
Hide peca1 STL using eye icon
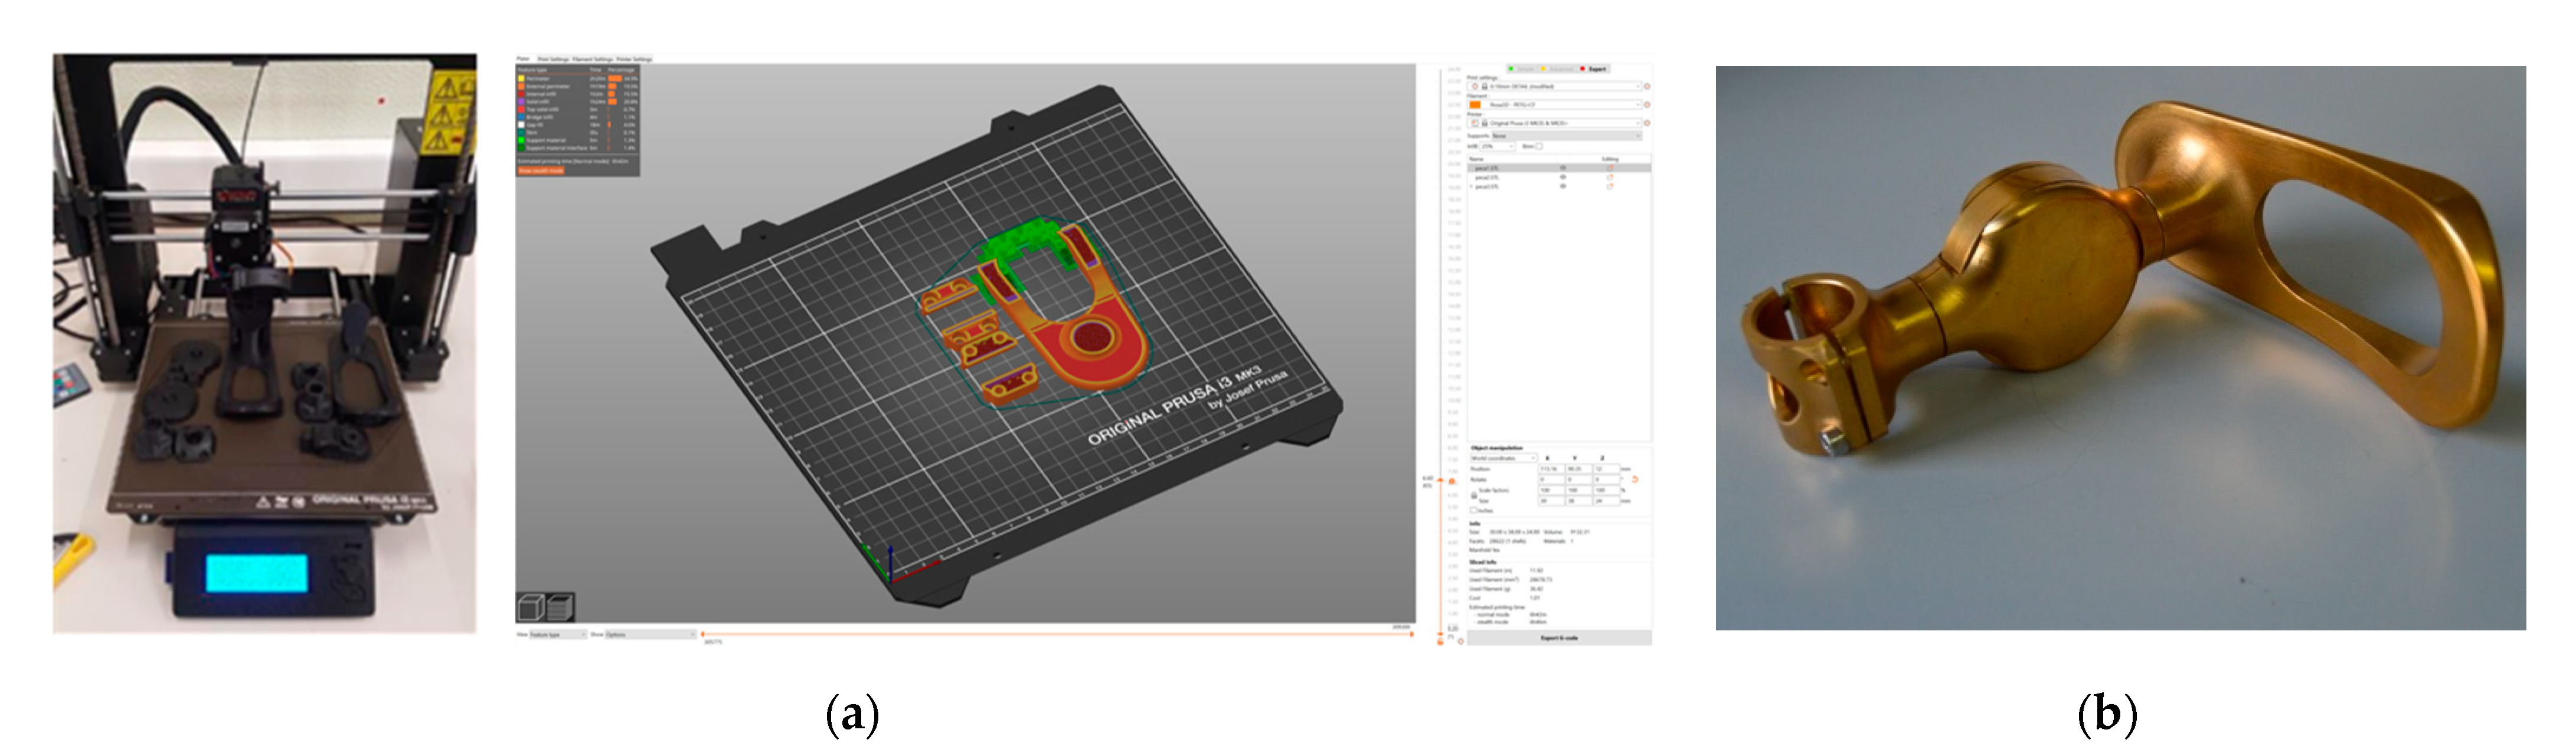[1563, 168]
